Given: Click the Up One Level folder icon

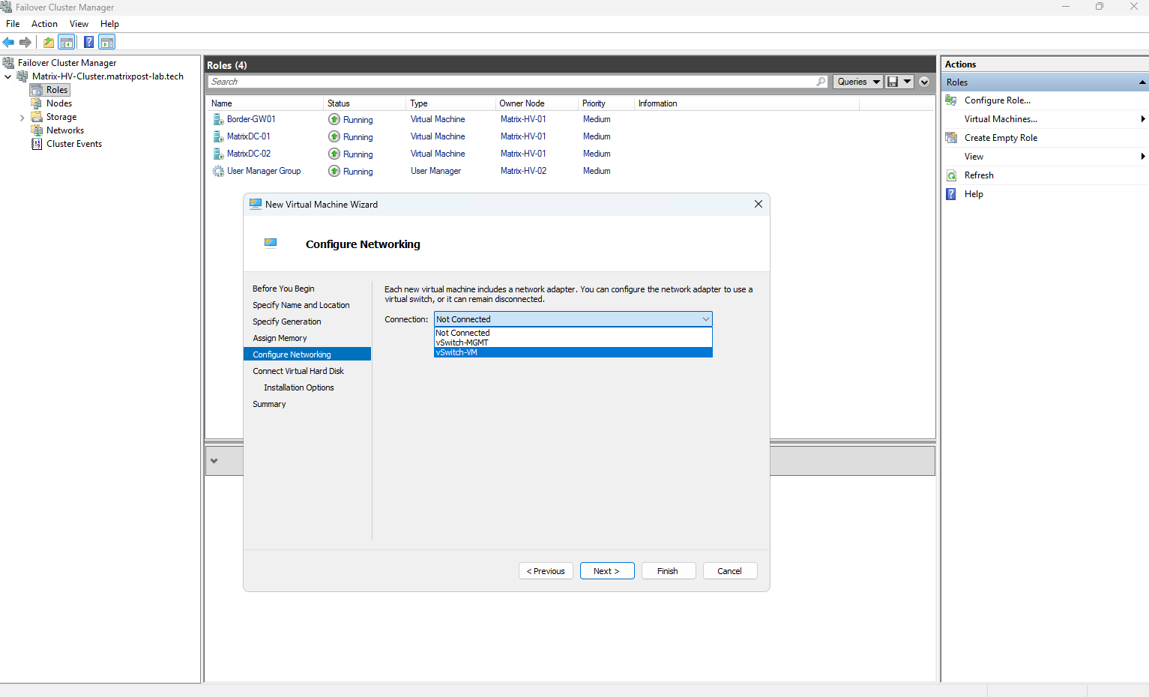Looking at the screenshot, I should click(49, 42).
